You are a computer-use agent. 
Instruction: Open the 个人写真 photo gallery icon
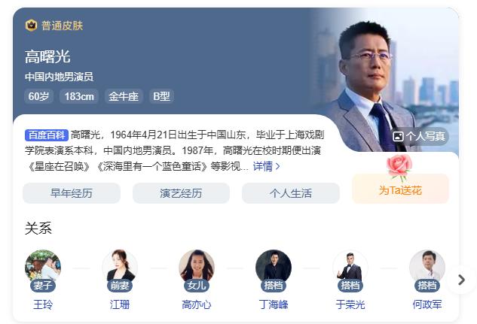coord(398,137)
